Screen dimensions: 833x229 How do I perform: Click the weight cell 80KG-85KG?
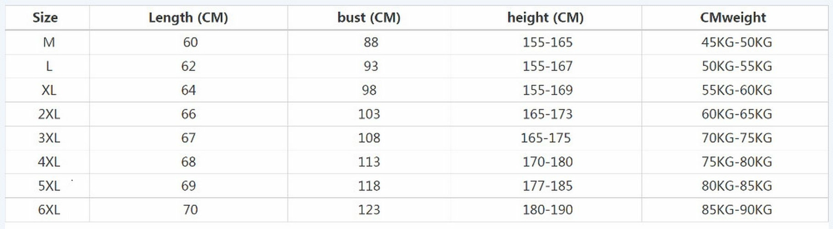(x=737, y=186)
